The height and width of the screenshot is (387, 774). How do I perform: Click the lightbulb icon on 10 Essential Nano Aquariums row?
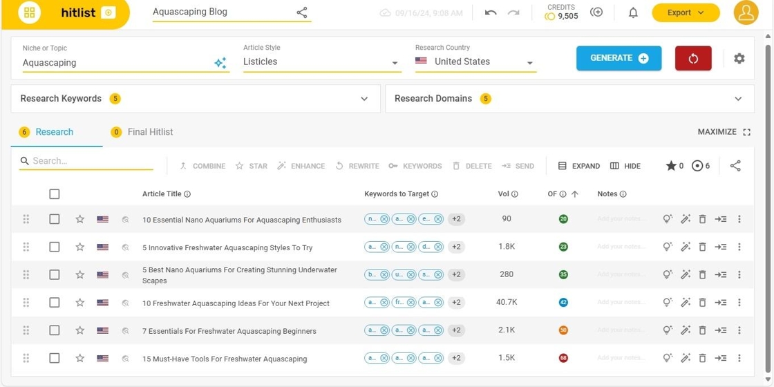point(667,219)
